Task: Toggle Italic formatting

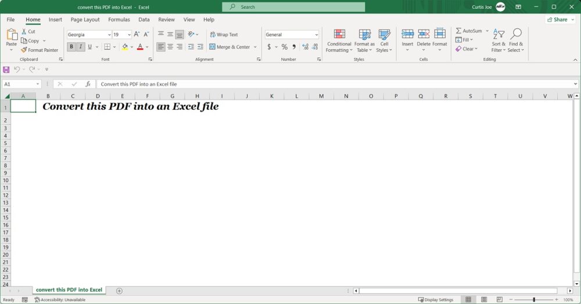Action: coord(81,47)
